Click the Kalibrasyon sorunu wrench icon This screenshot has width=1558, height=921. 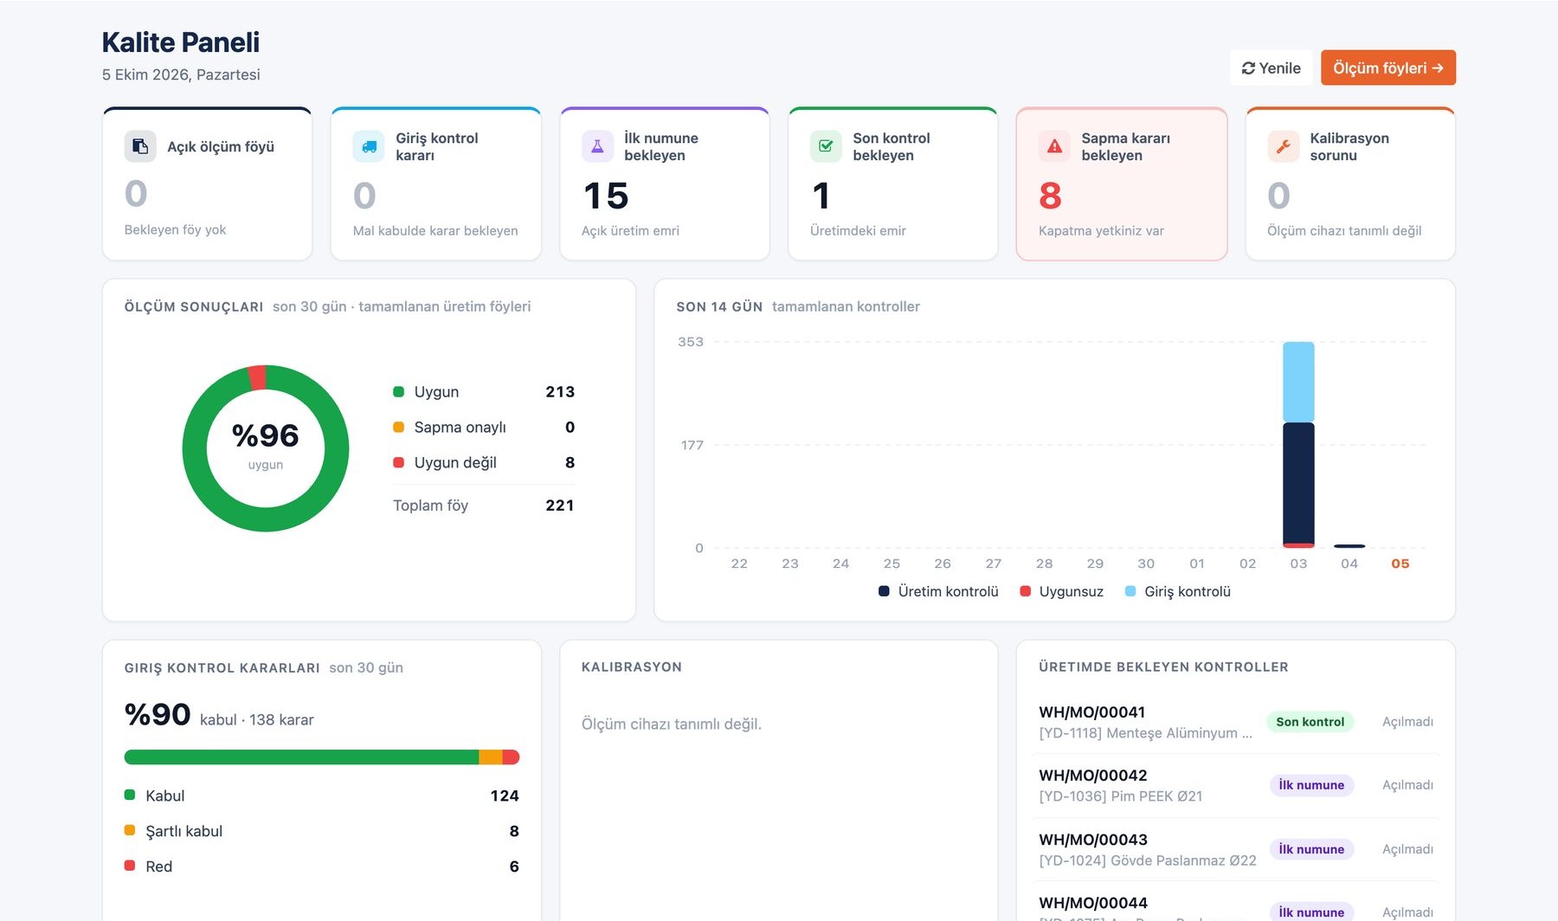click(1283, 146)
